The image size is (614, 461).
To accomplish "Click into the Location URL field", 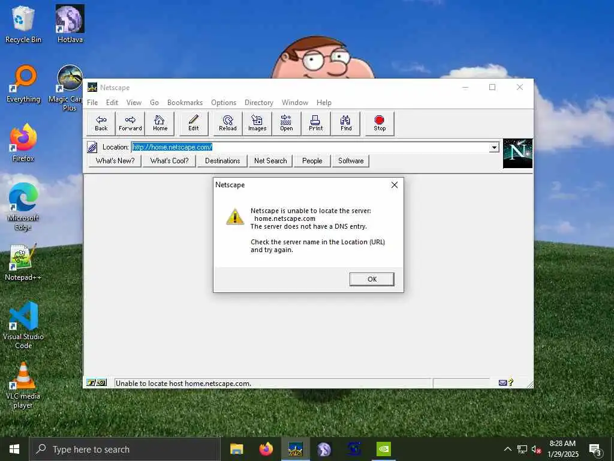I will click(x=310, y=148).
